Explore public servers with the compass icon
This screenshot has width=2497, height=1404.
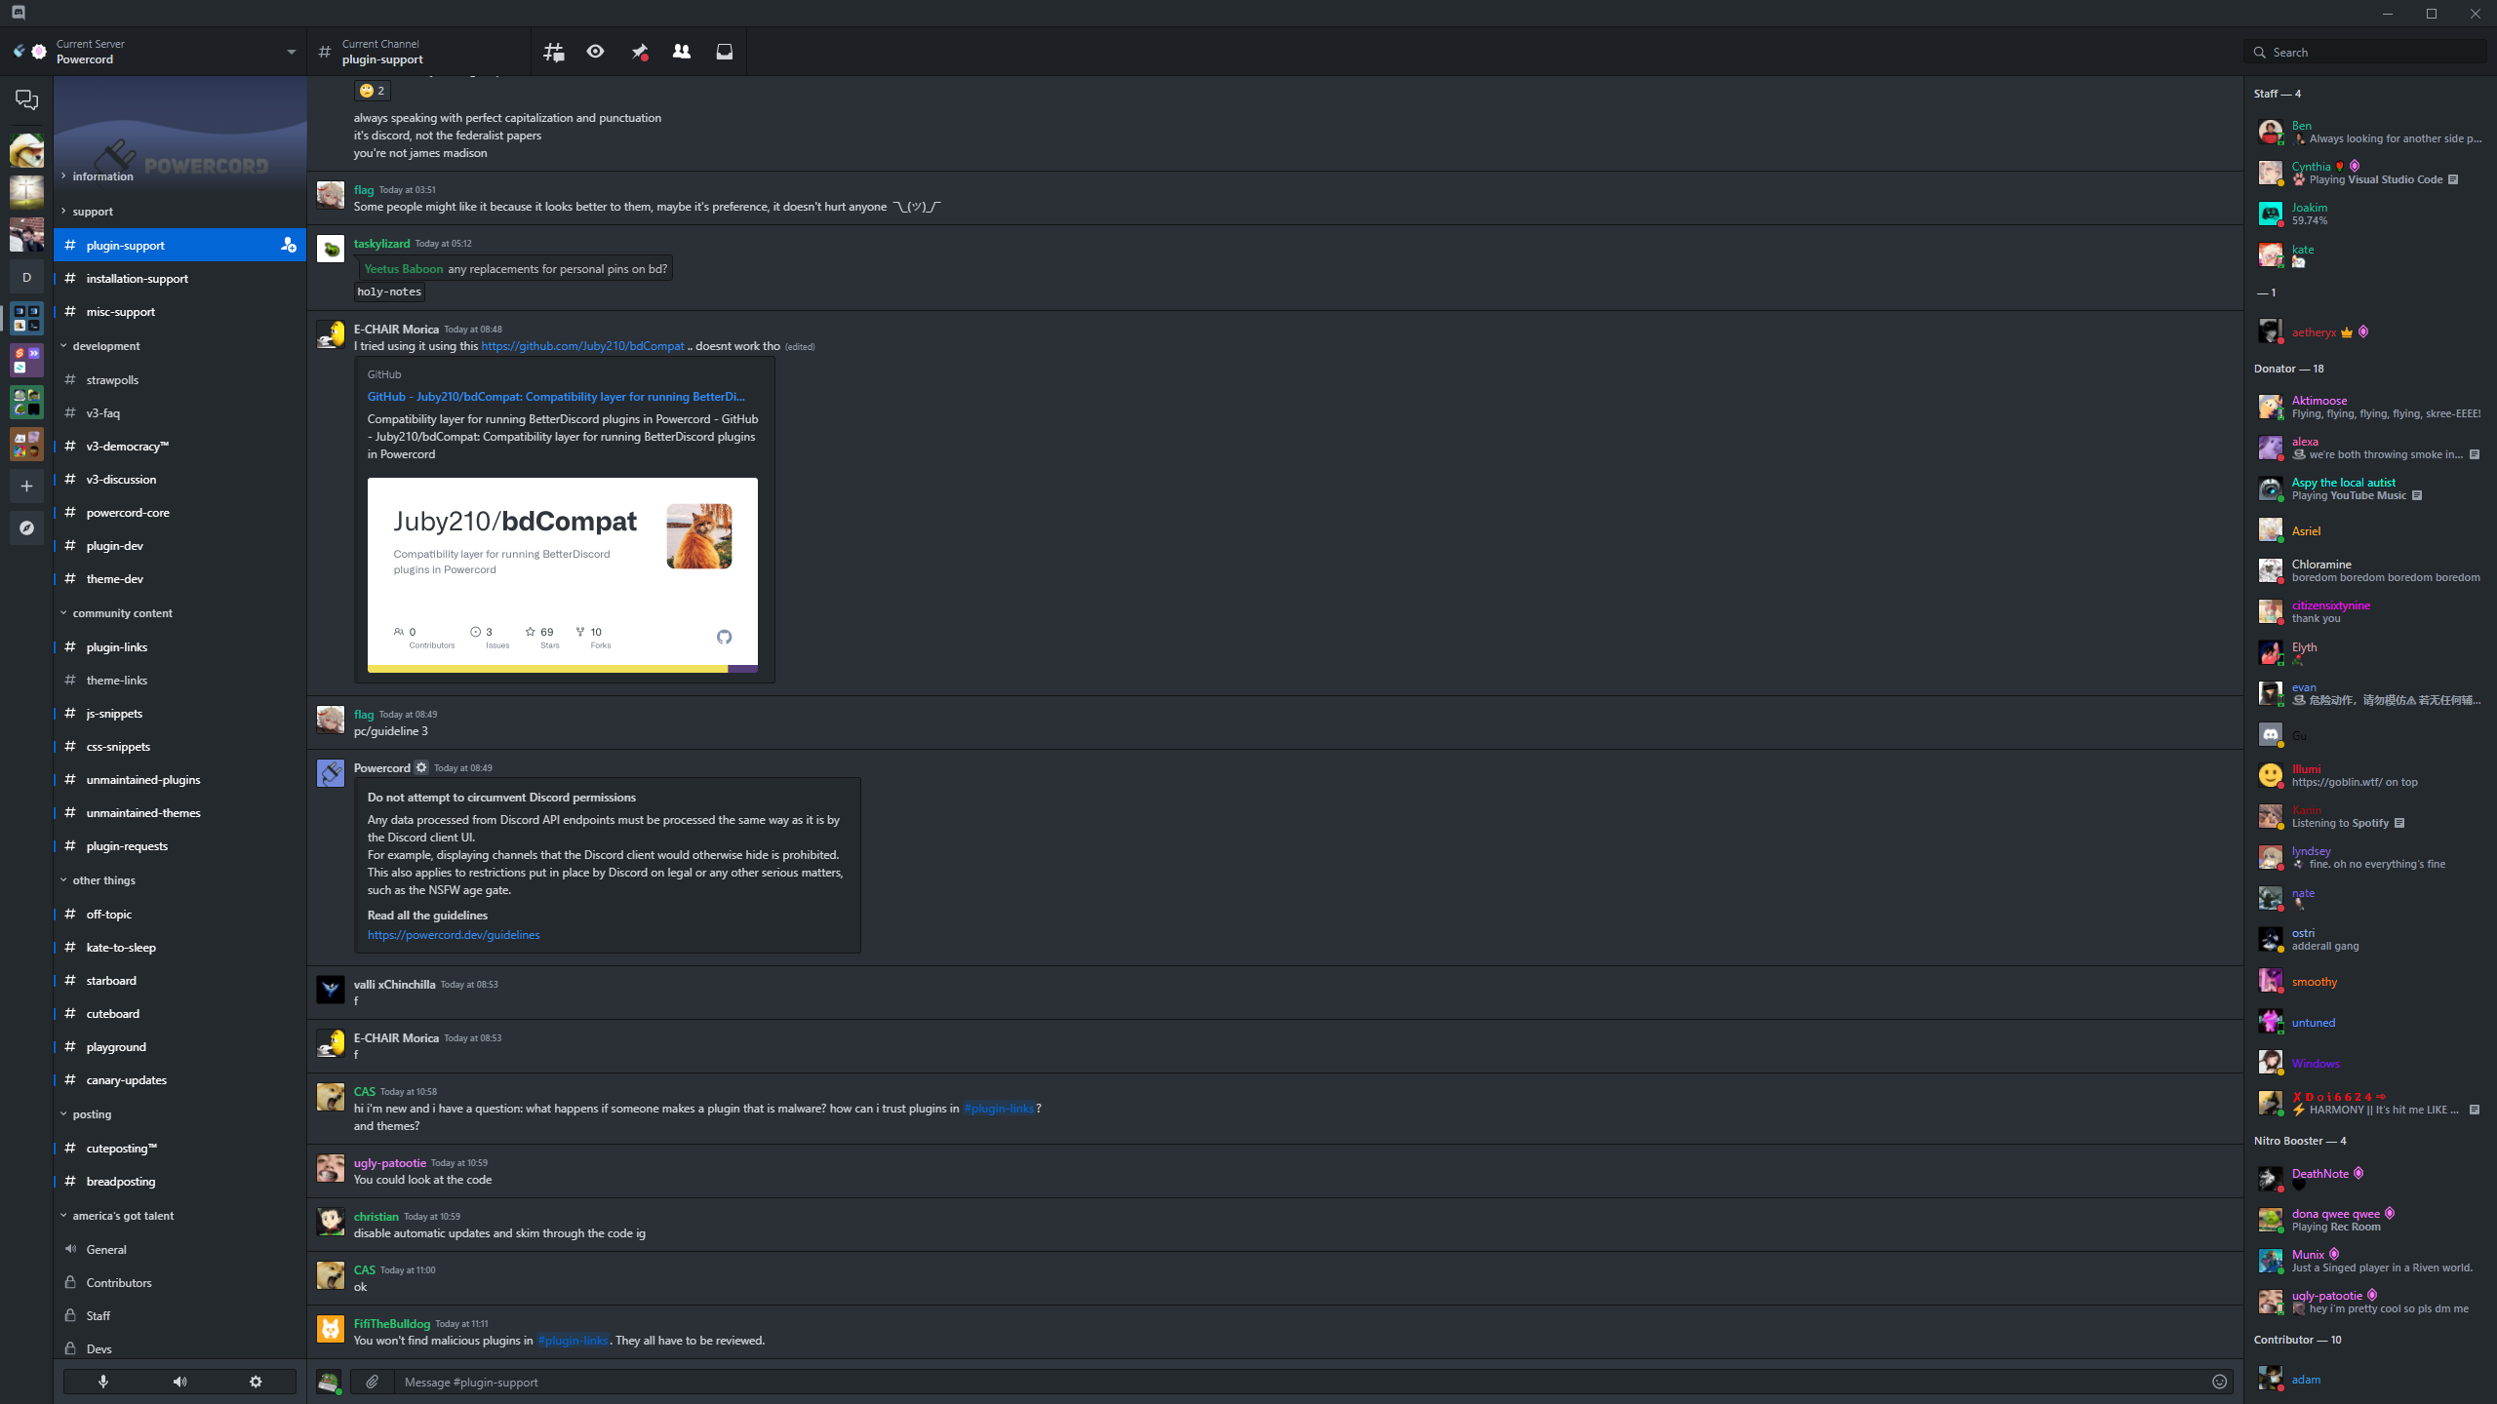tap(26, 527)
